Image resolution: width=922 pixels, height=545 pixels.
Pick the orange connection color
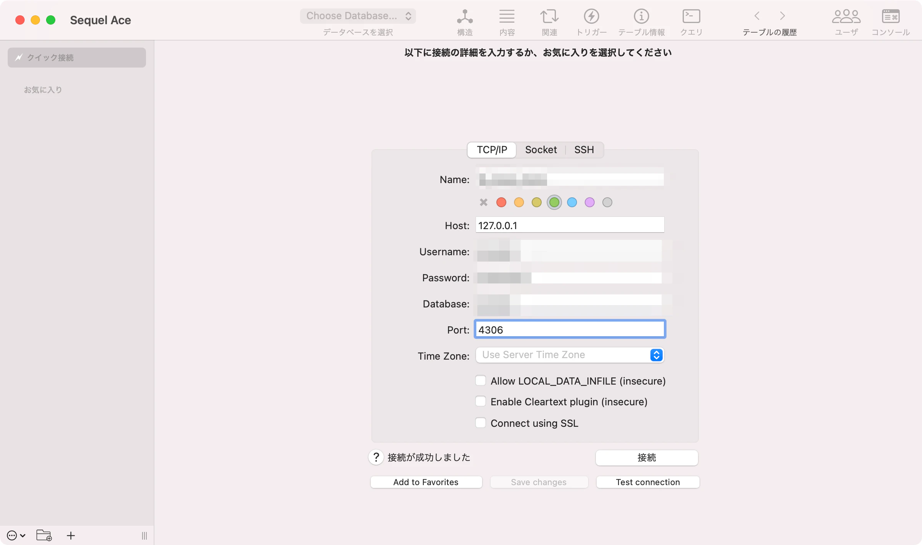[x=519, y=202]
